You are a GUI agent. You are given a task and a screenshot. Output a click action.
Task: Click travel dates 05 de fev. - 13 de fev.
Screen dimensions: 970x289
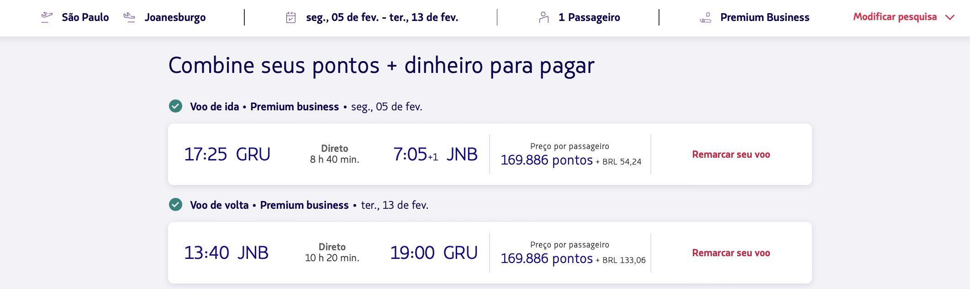coord(382,17)
